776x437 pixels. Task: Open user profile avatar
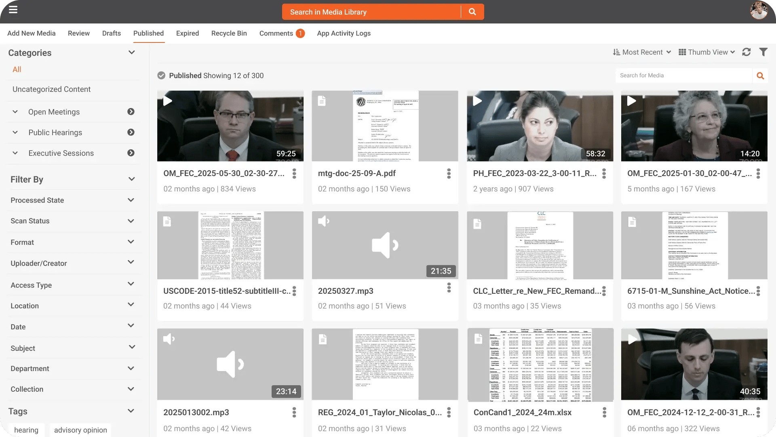[x=759, y=11]
